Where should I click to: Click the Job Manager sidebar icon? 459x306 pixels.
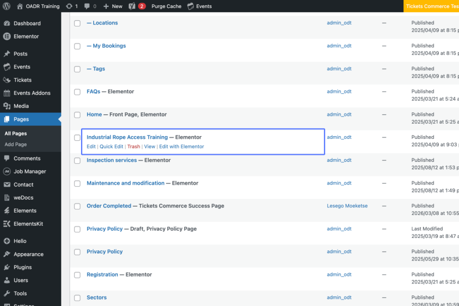pos(7,172)
